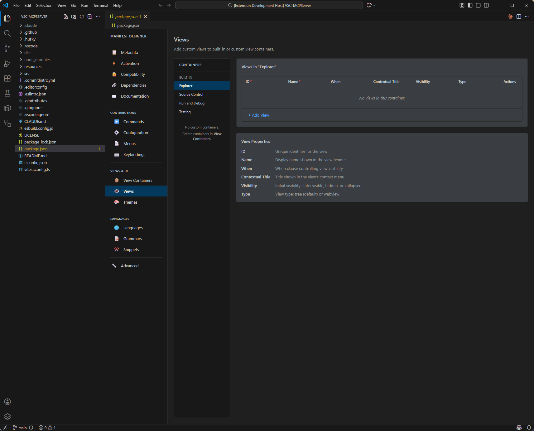Select Testing container
The width and height of the screenshot is (534, 431).
point(202,112)
